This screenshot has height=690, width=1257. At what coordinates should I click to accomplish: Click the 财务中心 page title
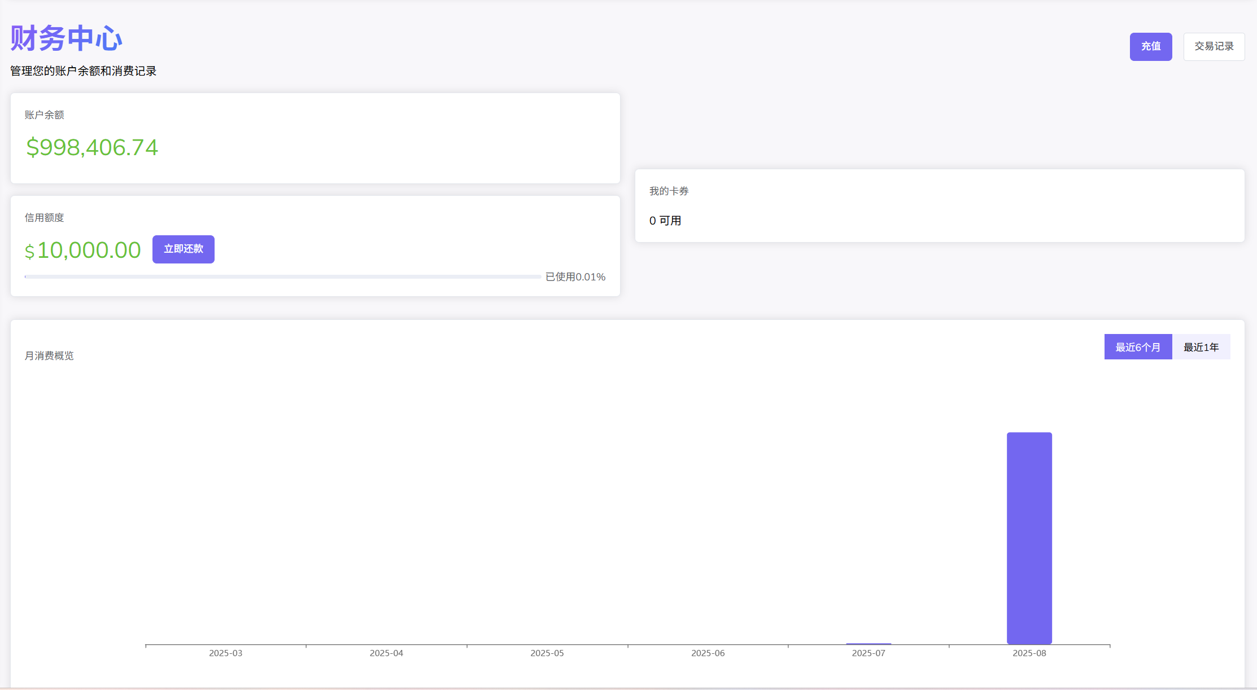(x=66, y=38)
